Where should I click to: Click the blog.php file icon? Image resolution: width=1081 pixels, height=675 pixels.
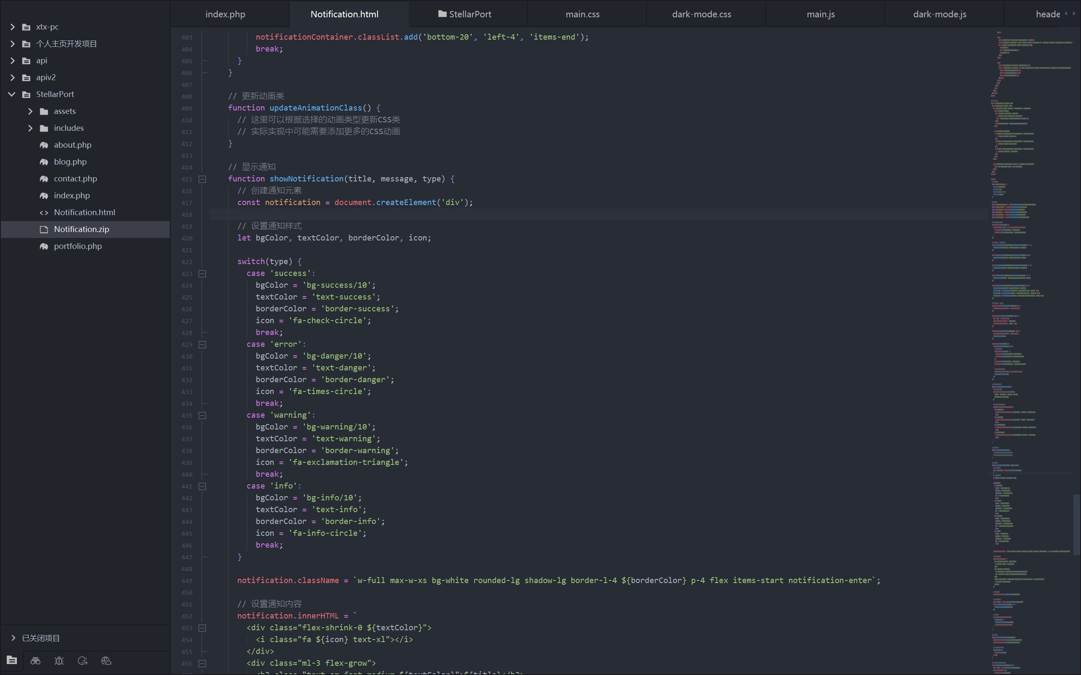click(x=44, y=162)
